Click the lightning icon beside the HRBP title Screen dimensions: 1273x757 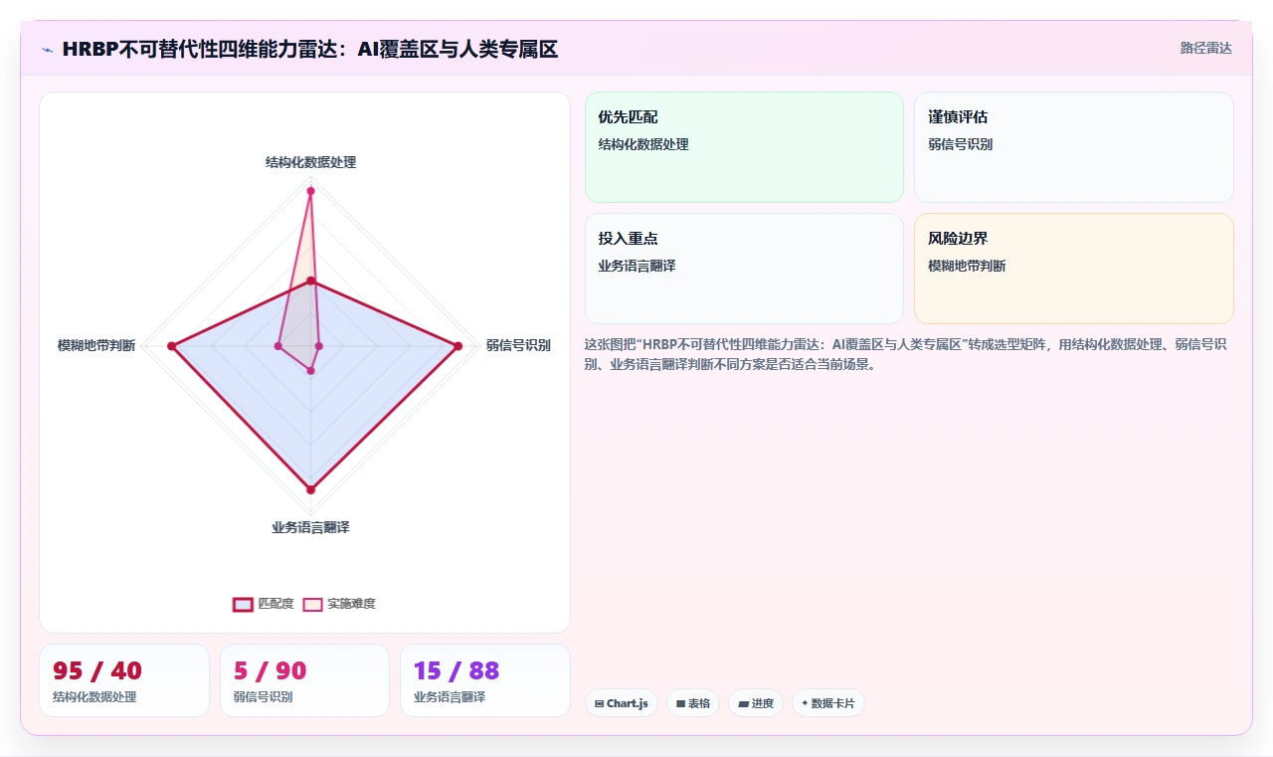pyautogui.click(x=48, y=50)
